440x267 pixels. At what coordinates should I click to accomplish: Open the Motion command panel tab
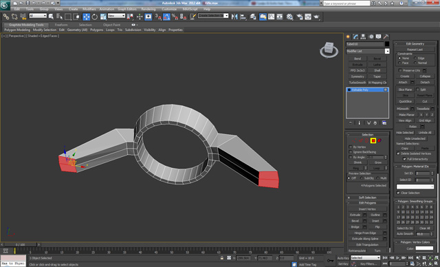pos(371,36)
